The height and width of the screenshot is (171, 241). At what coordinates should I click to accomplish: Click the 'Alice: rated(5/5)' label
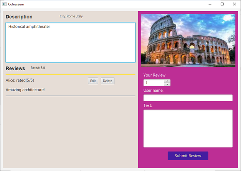(x=20, y=81)
